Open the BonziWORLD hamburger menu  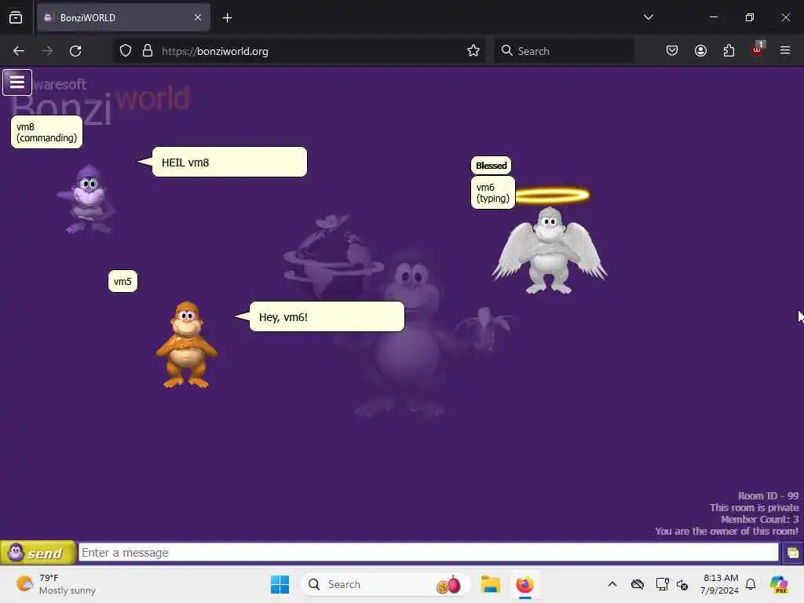(x=17, y=82)
